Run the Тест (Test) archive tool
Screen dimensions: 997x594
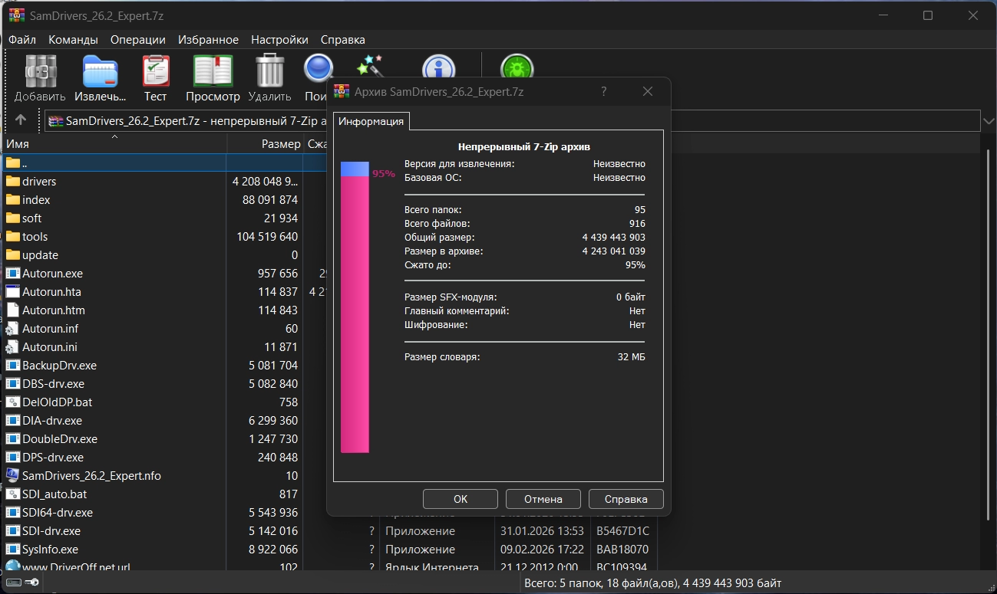click(156, 73)
